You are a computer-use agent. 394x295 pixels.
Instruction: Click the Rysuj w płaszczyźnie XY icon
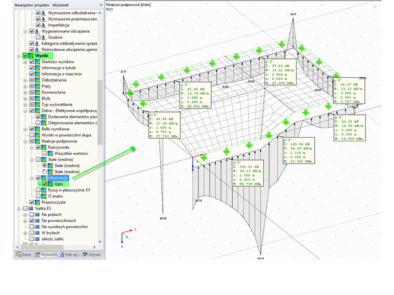(44, 190)
